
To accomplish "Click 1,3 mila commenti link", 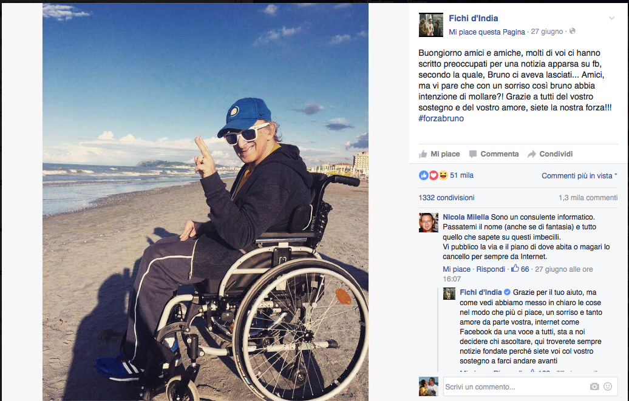I will 588,198.
